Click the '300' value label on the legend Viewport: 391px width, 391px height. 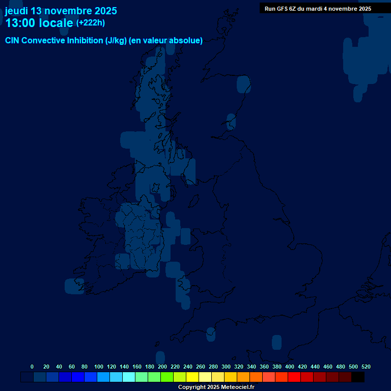pos(226,367)
